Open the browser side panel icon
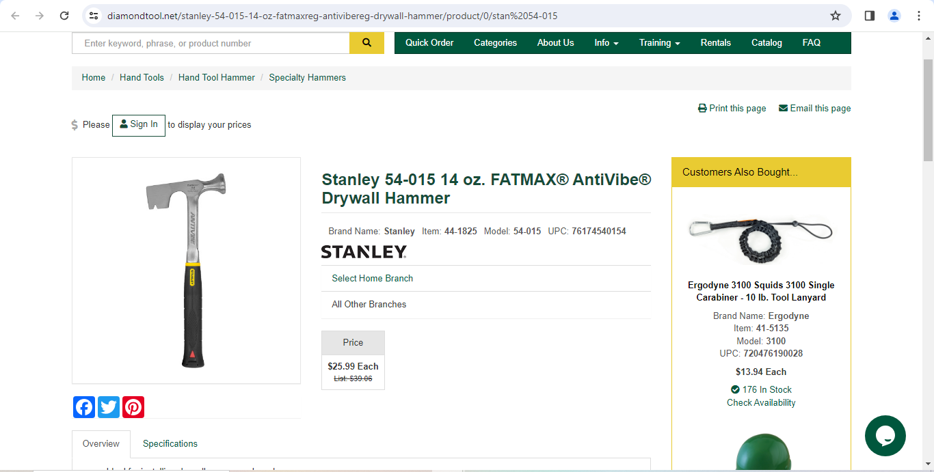 870,16
